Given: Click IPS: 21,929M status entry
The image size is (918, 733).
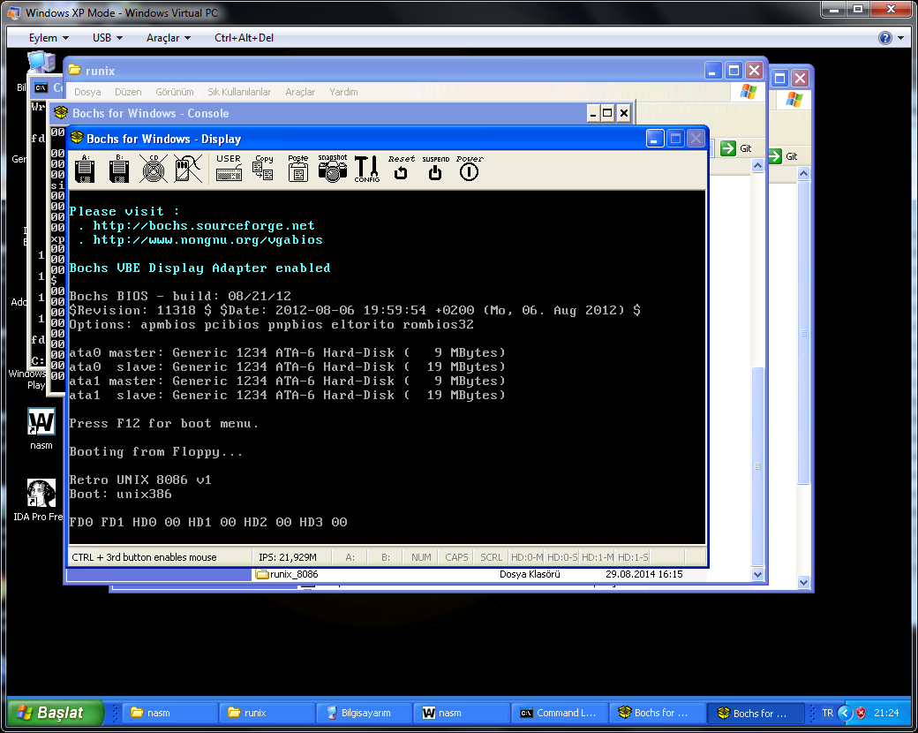Looking at the screenshot, I should point(288,557).
